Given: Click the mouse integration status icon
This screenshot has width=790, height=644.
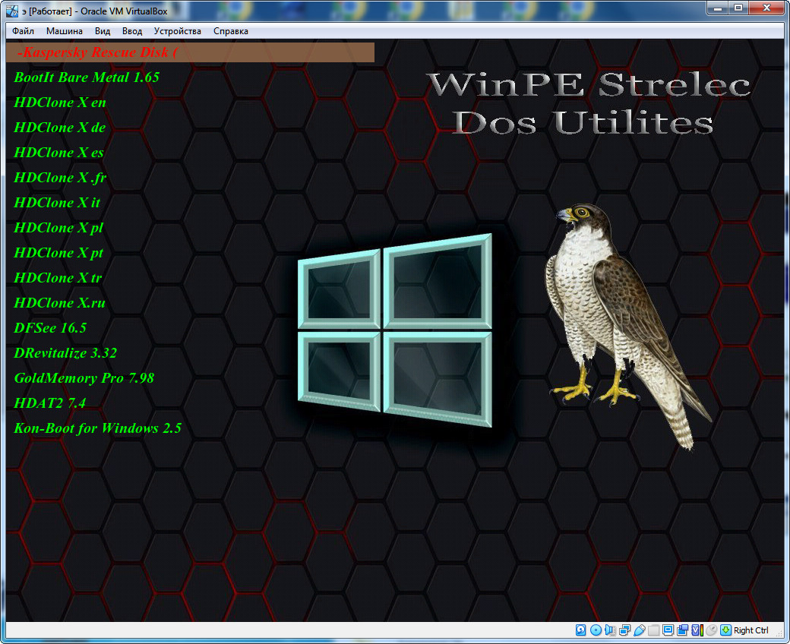Looking at the screenshot, I should click(712, 630).
